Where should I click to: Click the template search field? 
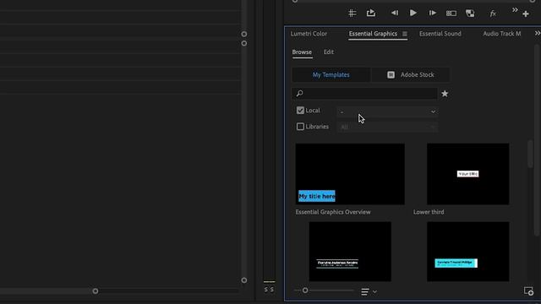(365, 94)
